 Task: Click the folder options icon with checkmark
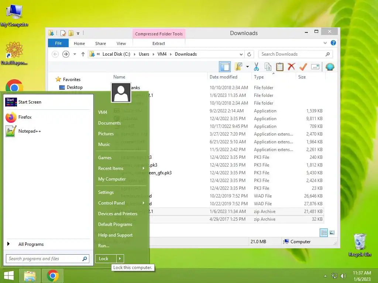point(238,67)
